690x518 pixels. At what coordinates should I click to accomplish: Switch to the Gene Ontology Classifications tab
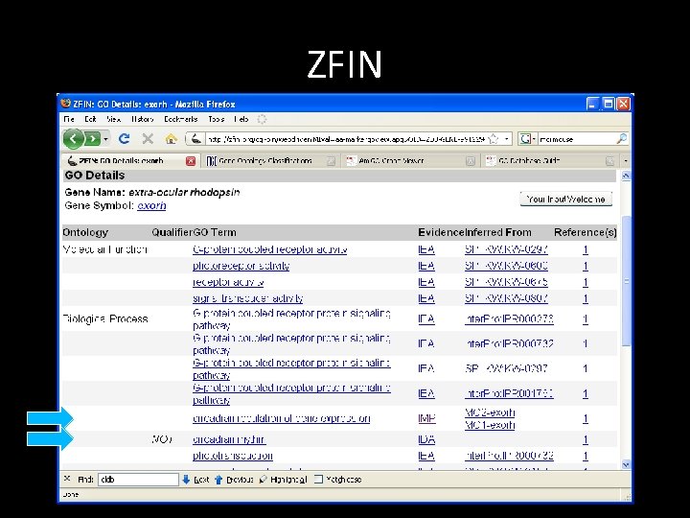pyautogui.click(x=269, y=161)
